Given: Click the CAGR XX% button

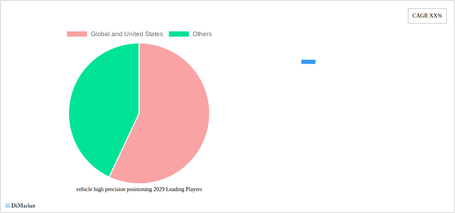Looking at the screenshot, I should coord(427,16).
